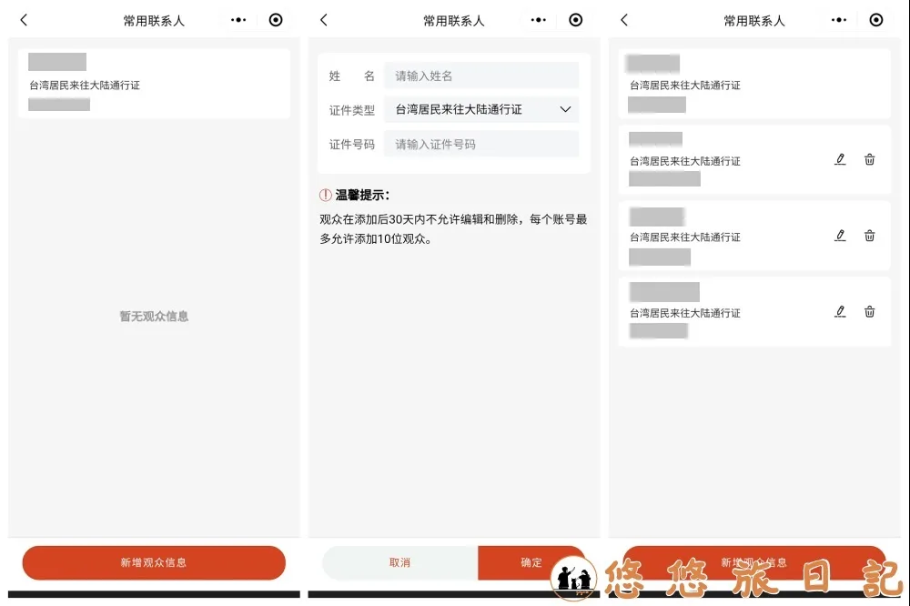Screen dimensions: 910x606
Task: Open the three-dot menu in left panel
Action: click(x=238, y=20)
